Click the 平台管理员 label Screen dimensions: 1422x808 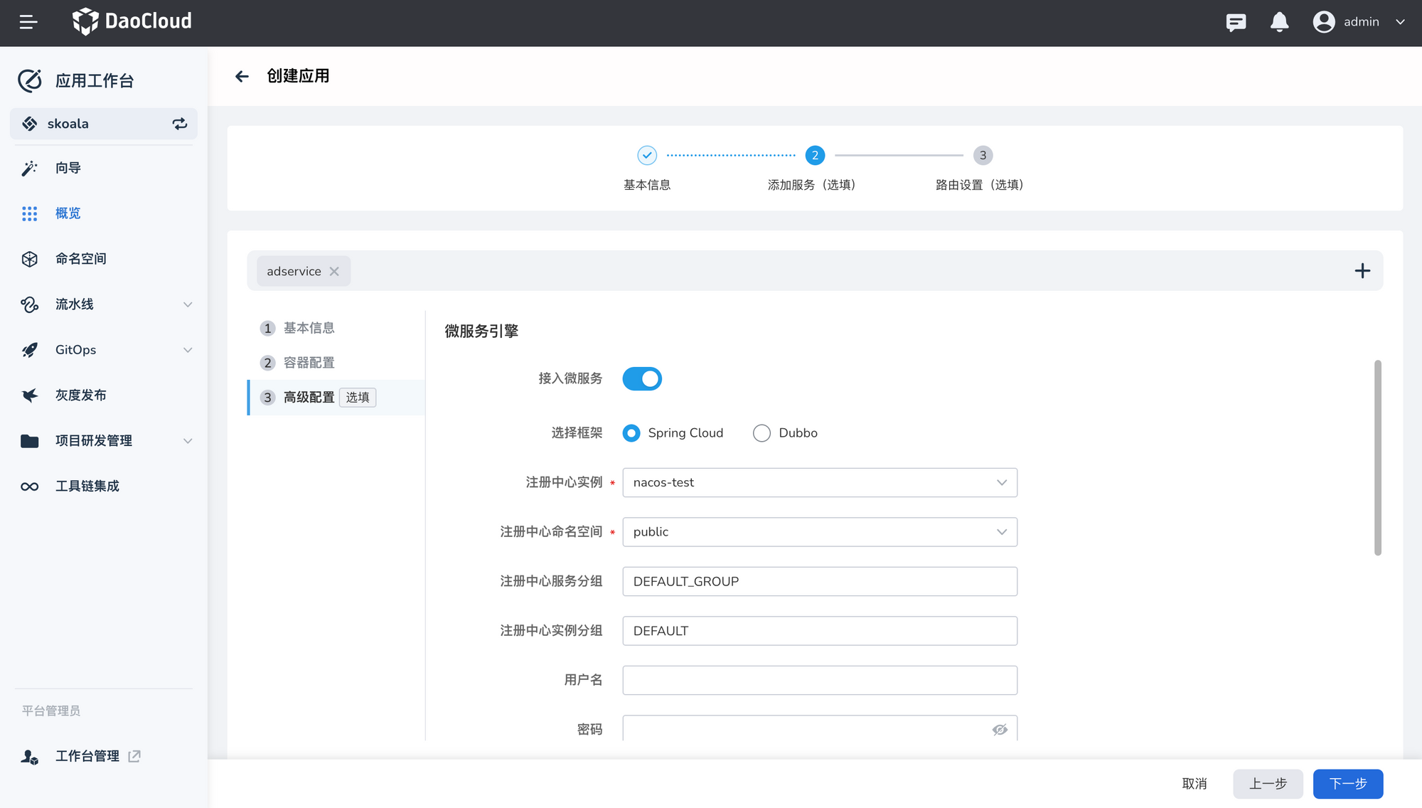[x=50, y=711]
